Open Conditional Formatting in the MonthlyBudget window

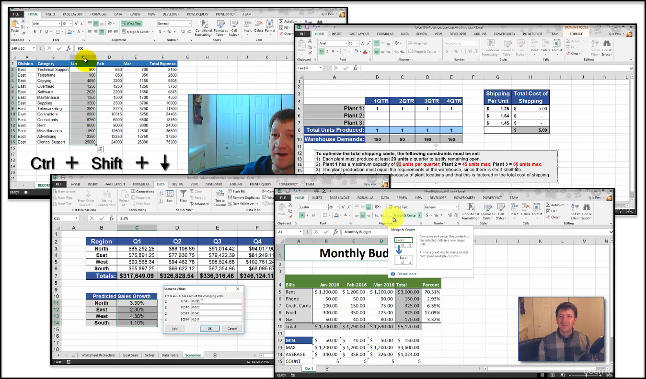470,212
